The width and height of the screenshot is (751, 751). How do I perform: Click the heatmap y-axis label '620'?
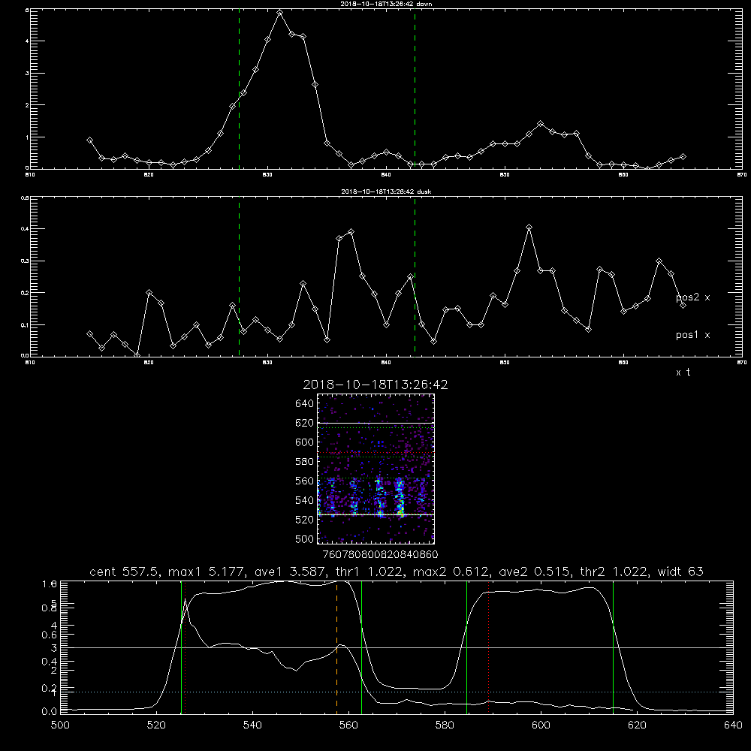click(305, 423)
